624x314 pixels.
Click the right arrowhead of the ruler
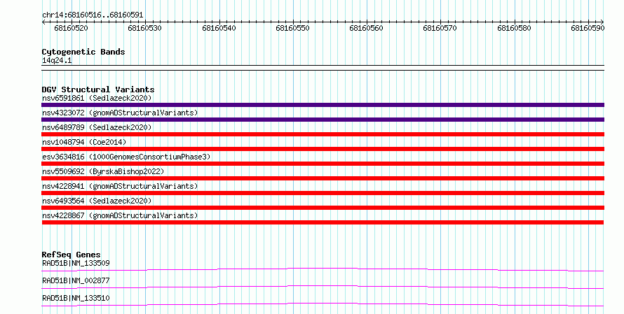click(x=602, y=22)
